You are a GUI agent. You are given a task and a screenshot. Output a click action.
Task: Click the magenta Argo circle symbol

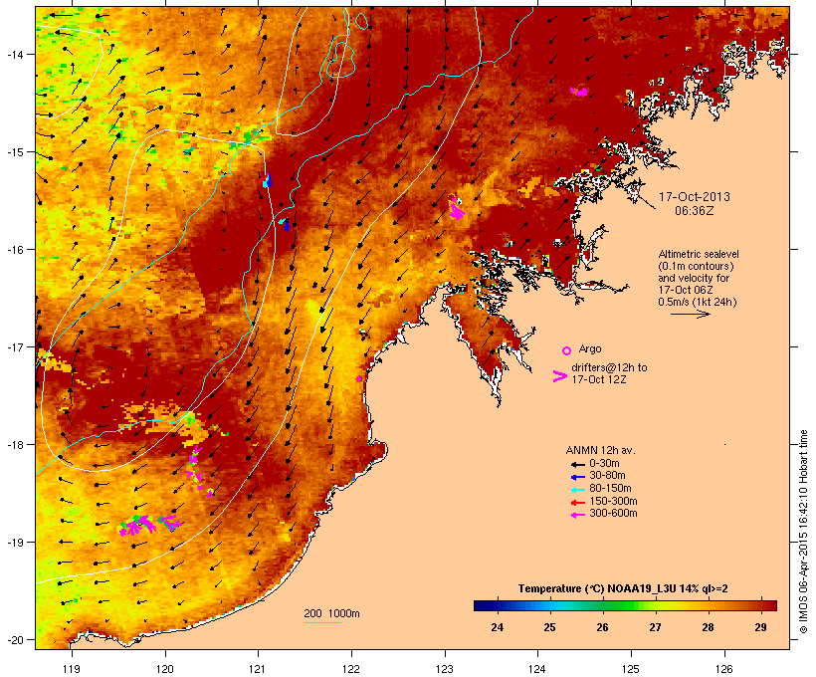[x=567, y=350]
